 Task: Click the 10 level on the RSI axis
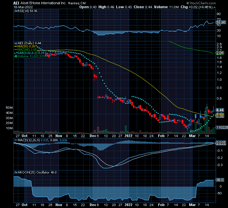click(x=219, y=36)
